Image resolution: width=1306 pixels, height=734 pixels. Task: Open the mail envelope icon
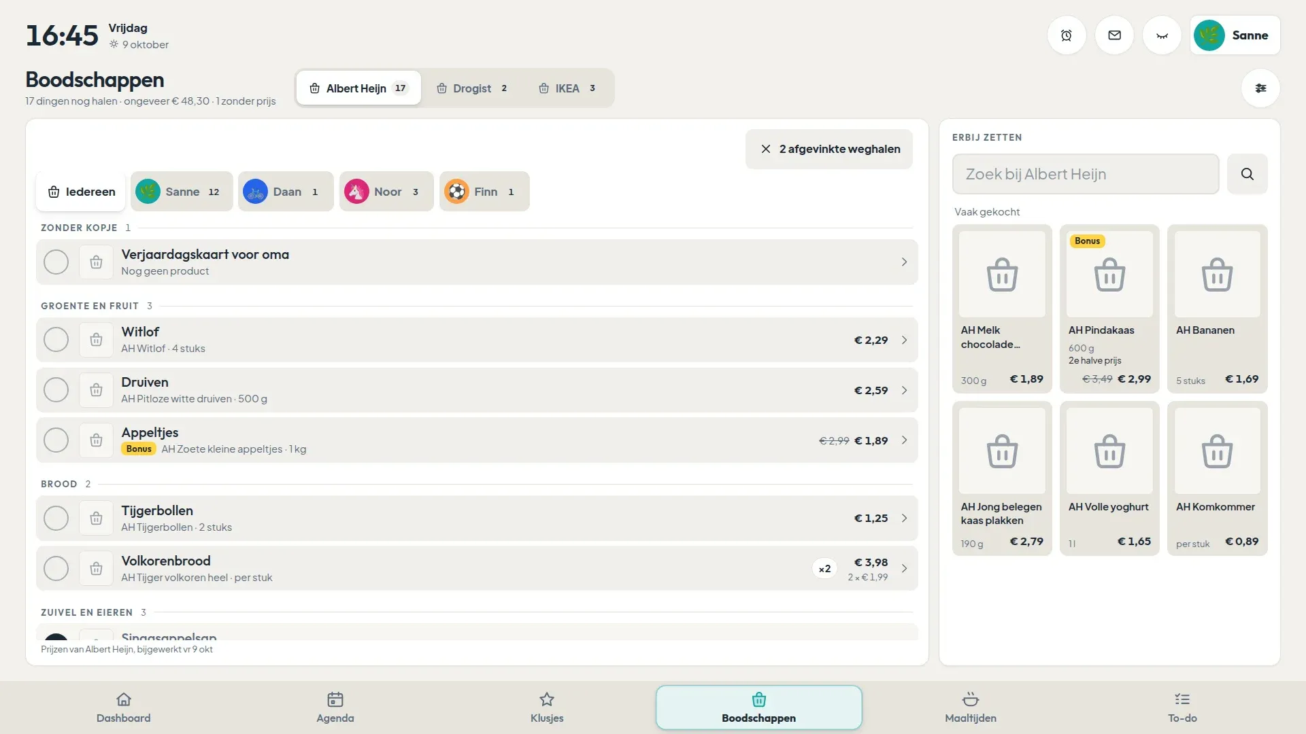click(1114, 35)
